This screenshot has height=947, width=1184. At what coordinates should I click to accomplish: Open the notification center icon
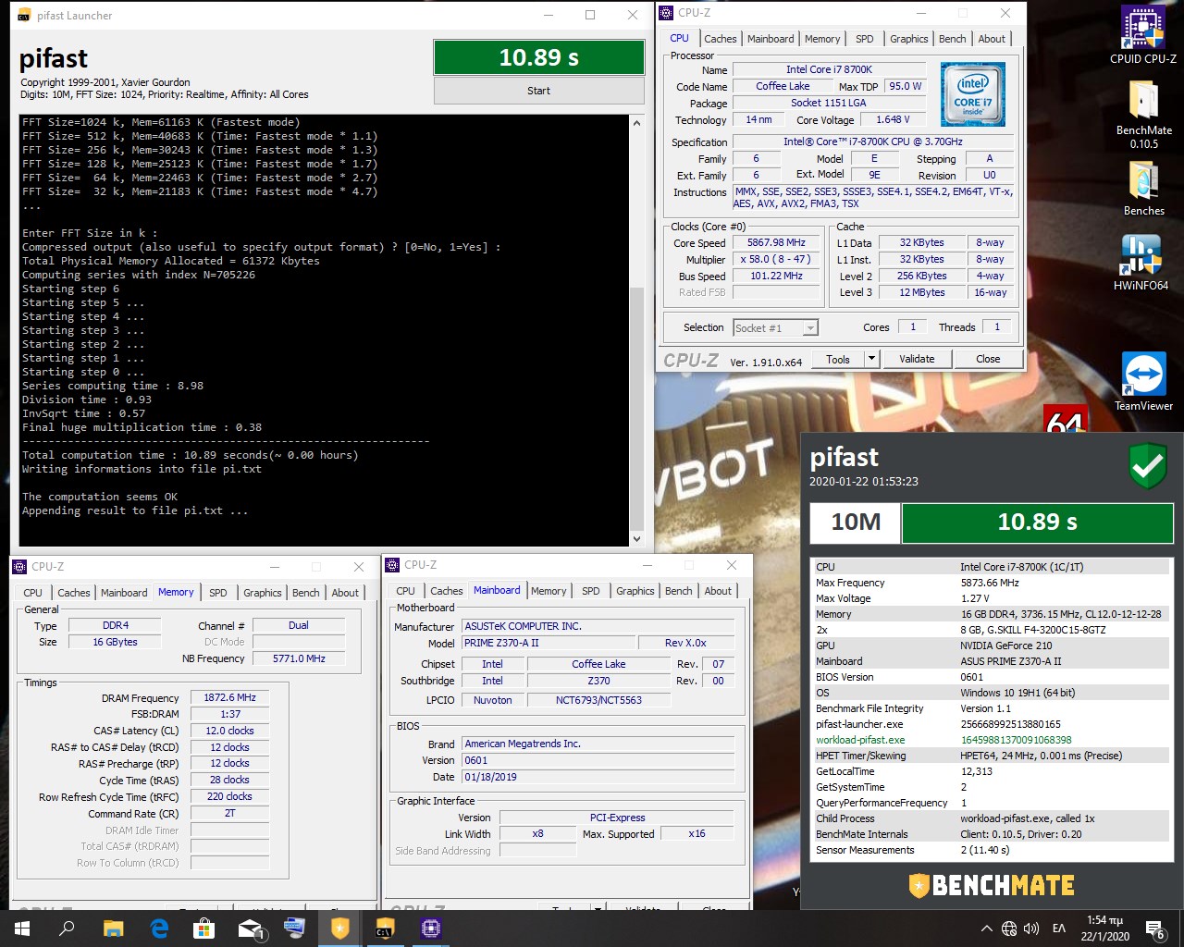pos(1155,929)
